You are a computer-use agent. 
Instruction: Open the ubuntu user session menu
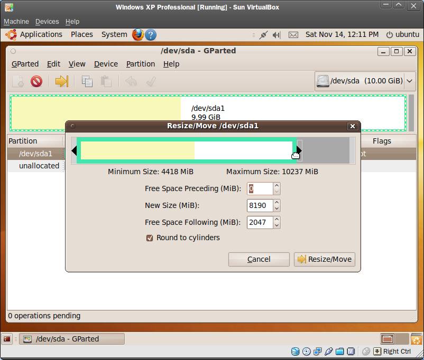[402, 34]
